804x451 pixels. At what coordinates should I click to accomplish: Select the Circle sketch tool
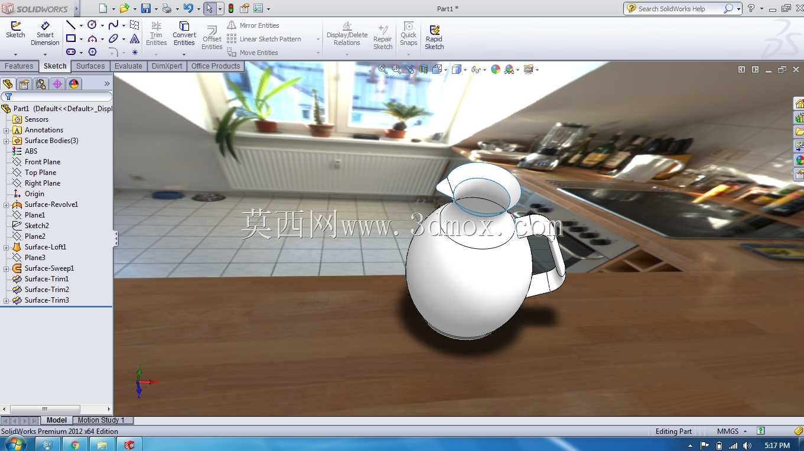click(92, 25)
